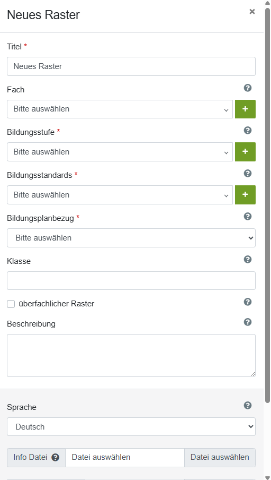Open the Fach dropdown
The image size is (271, 480).
point(120,109)
